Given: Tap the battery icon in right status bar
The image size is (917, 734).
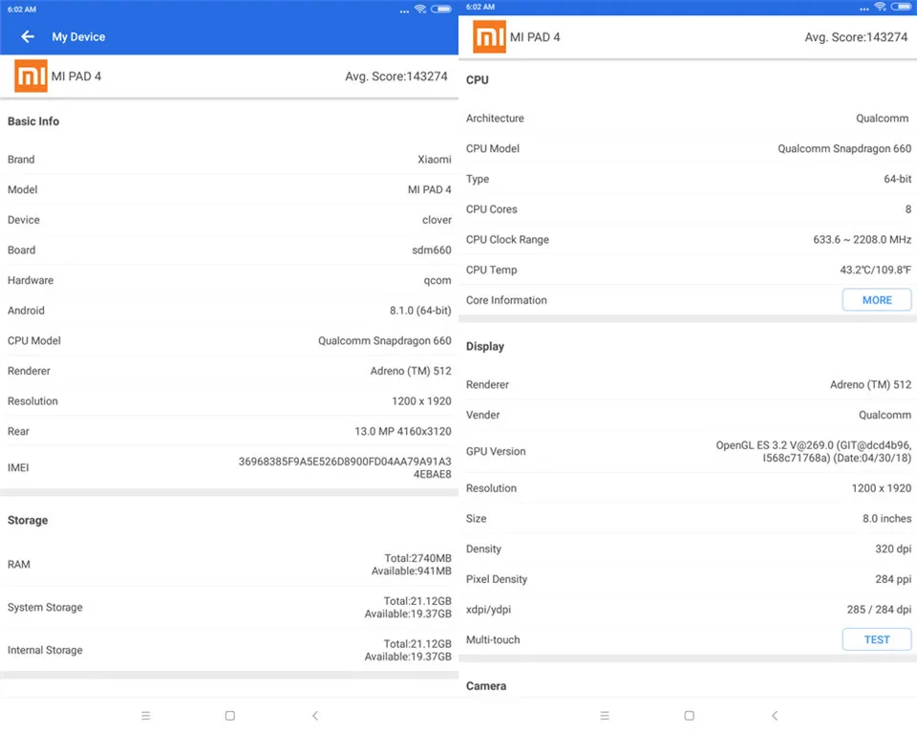Looking at the screenshot, I should pyautogui.click(x=901, y=7).
